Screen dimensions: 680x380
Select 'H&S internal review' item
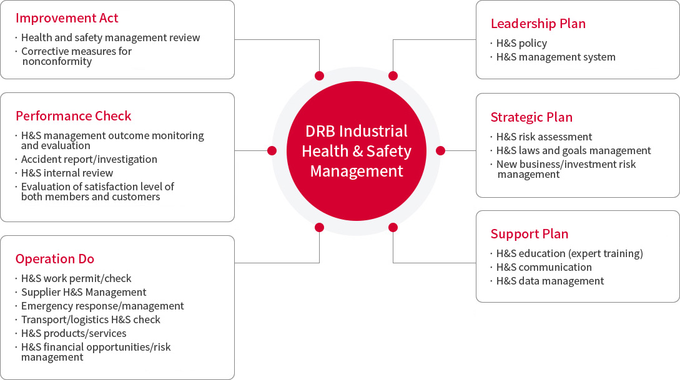(x=67, y=173)
